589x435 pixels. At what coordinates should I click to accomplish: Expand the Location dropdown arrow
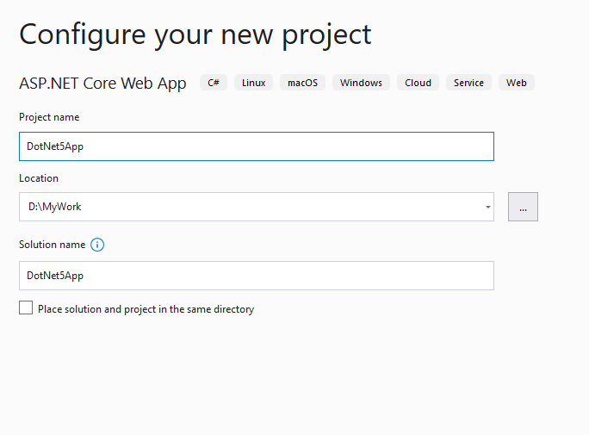487,207
